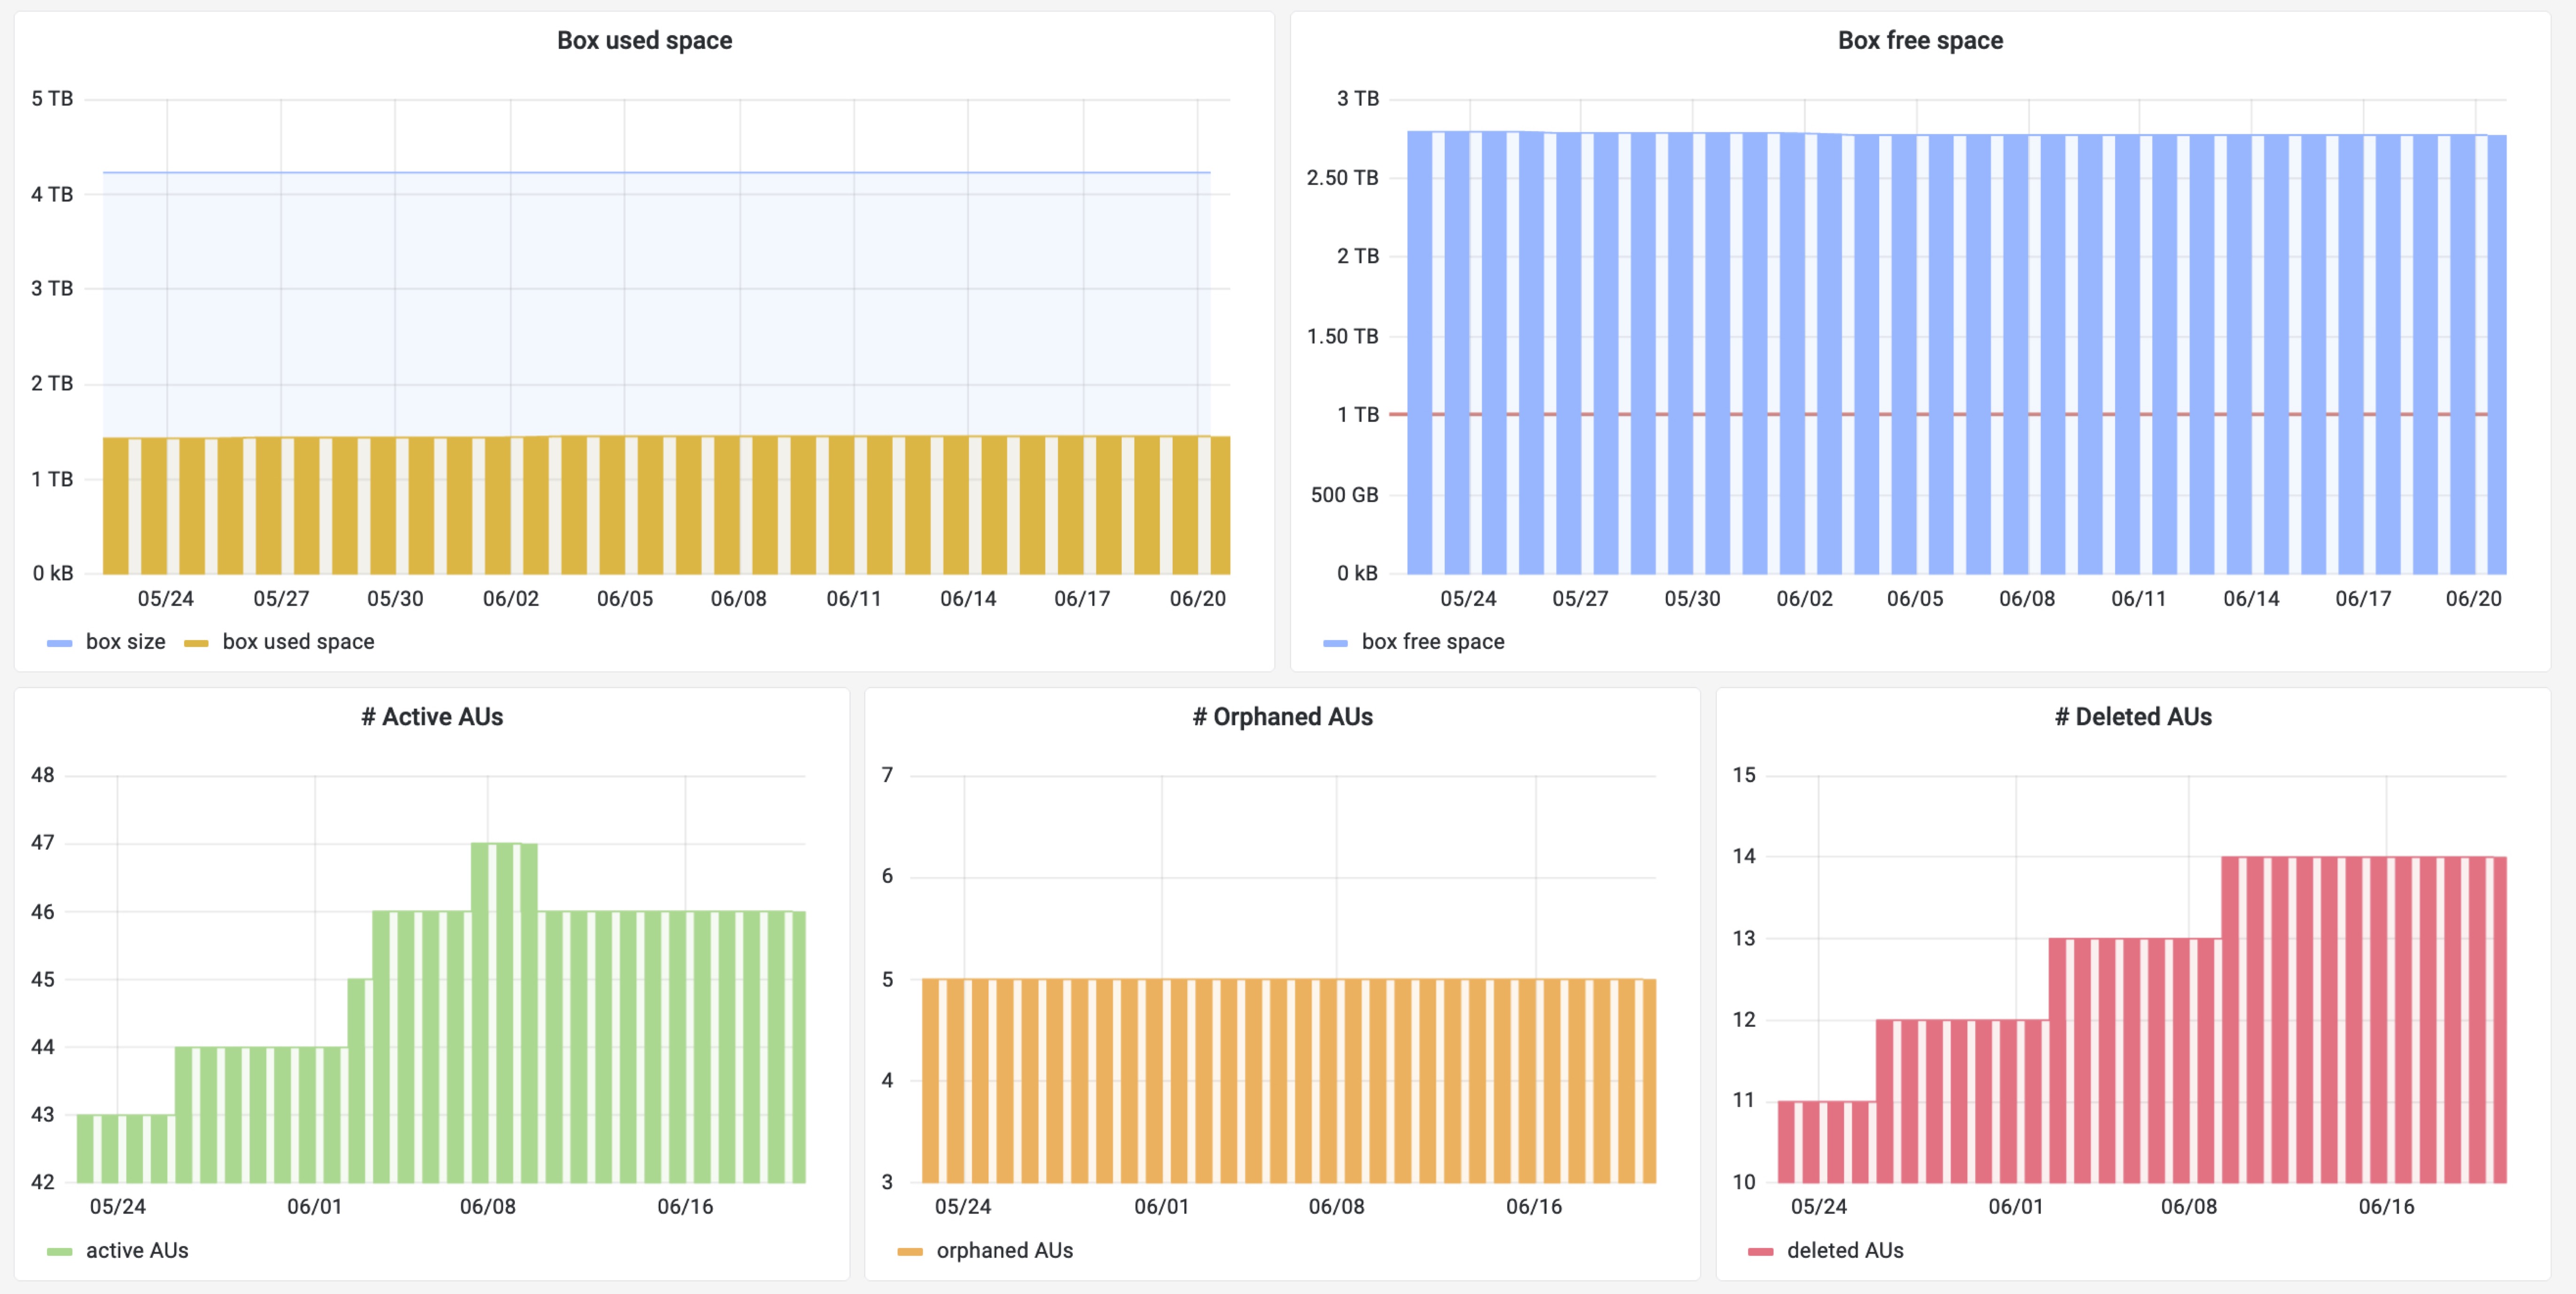The height and width of the screenshot is (1294, 2576).
Task: Toggle the box used space series label
Action: (x=298, y=642)
